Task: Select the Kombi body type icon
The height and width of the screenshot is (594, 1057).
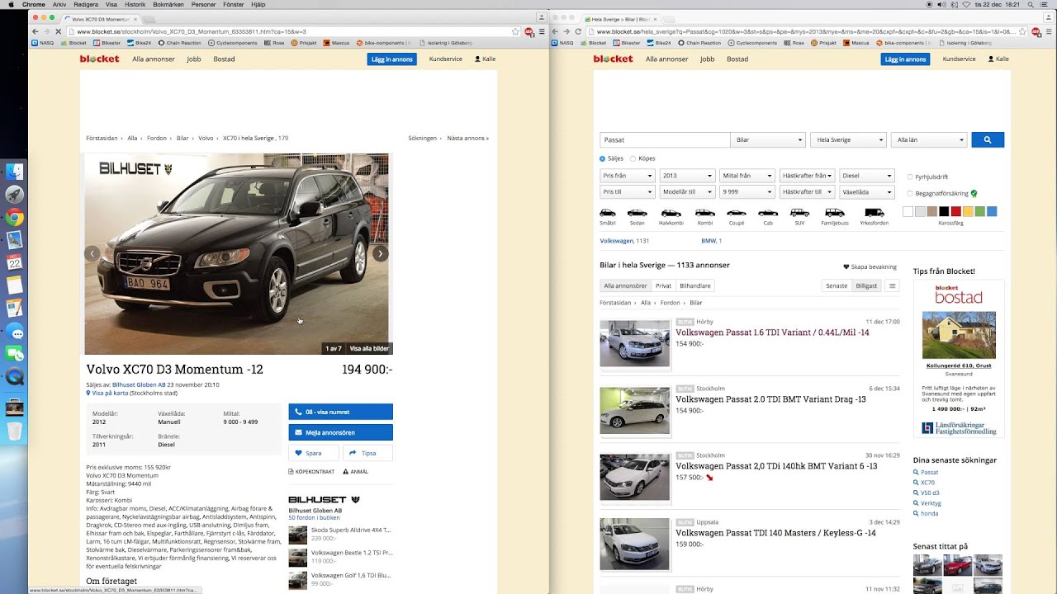Action: [x=704, y=213]
